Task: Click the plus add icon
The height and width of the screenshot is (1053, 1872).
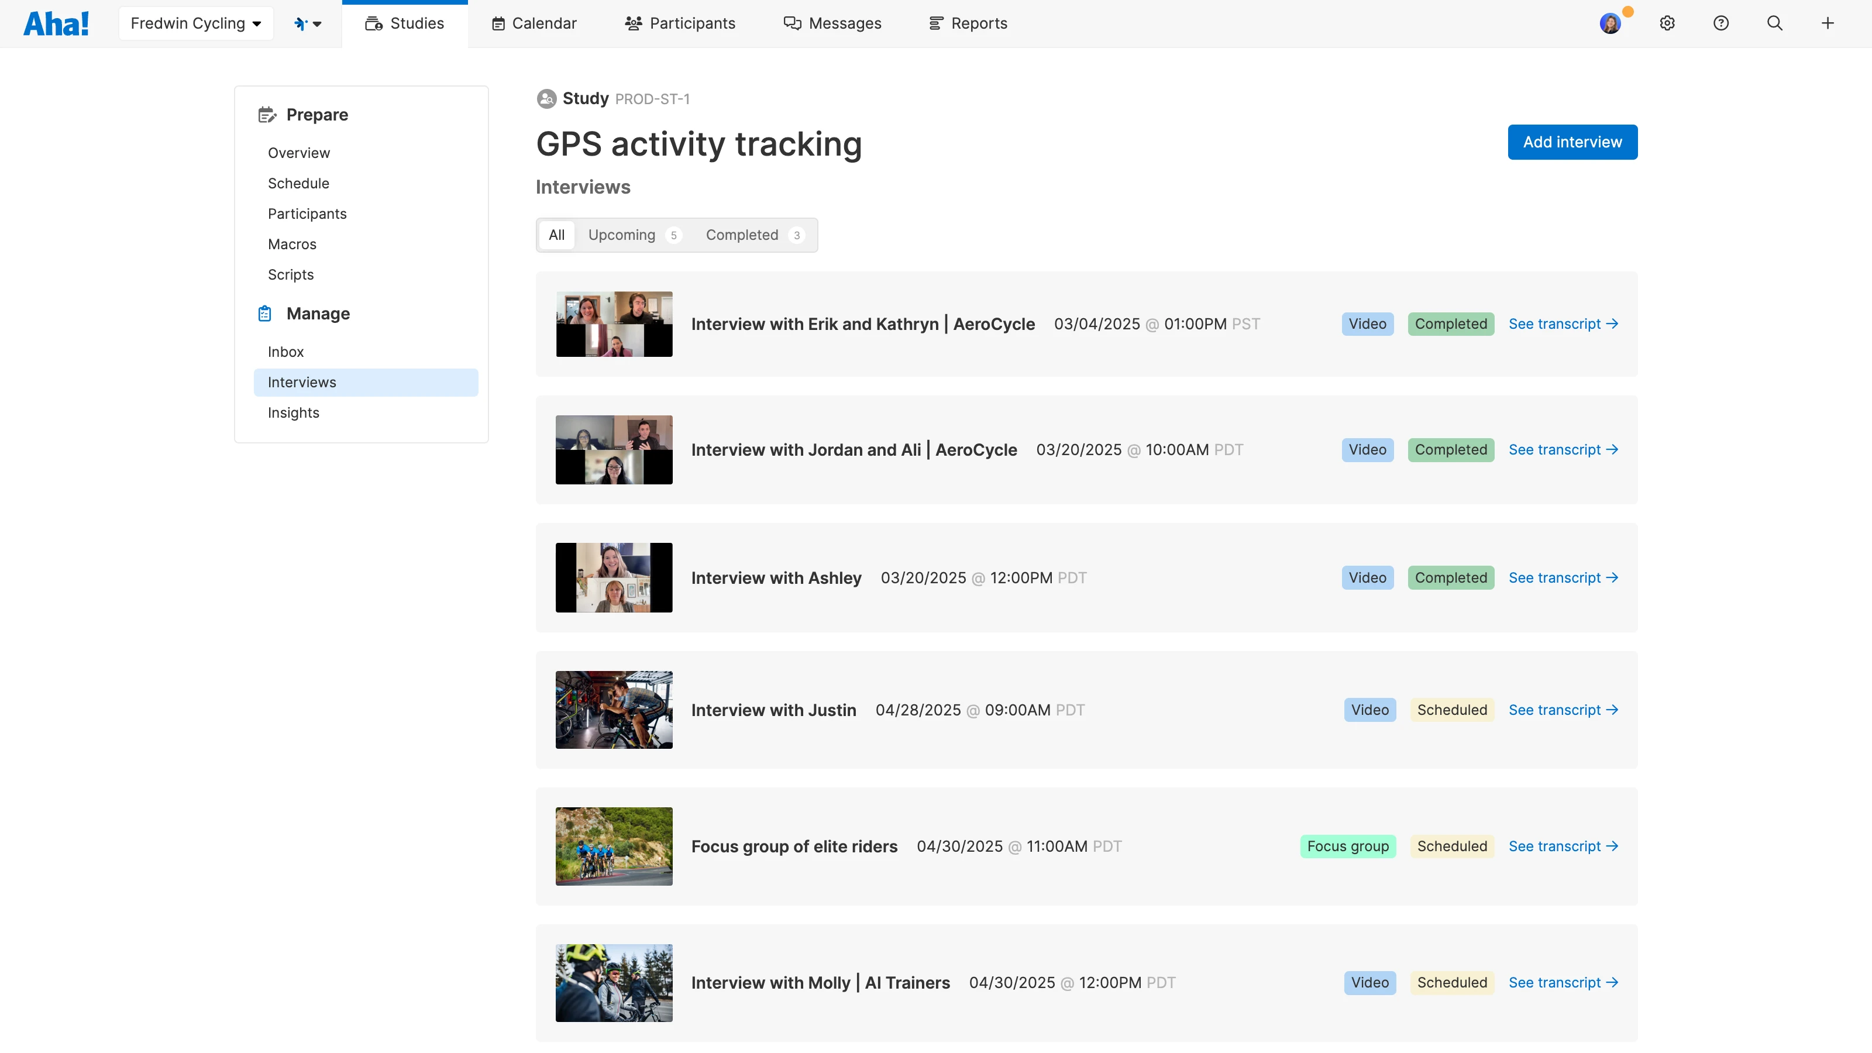Action: coord(1828,23)
